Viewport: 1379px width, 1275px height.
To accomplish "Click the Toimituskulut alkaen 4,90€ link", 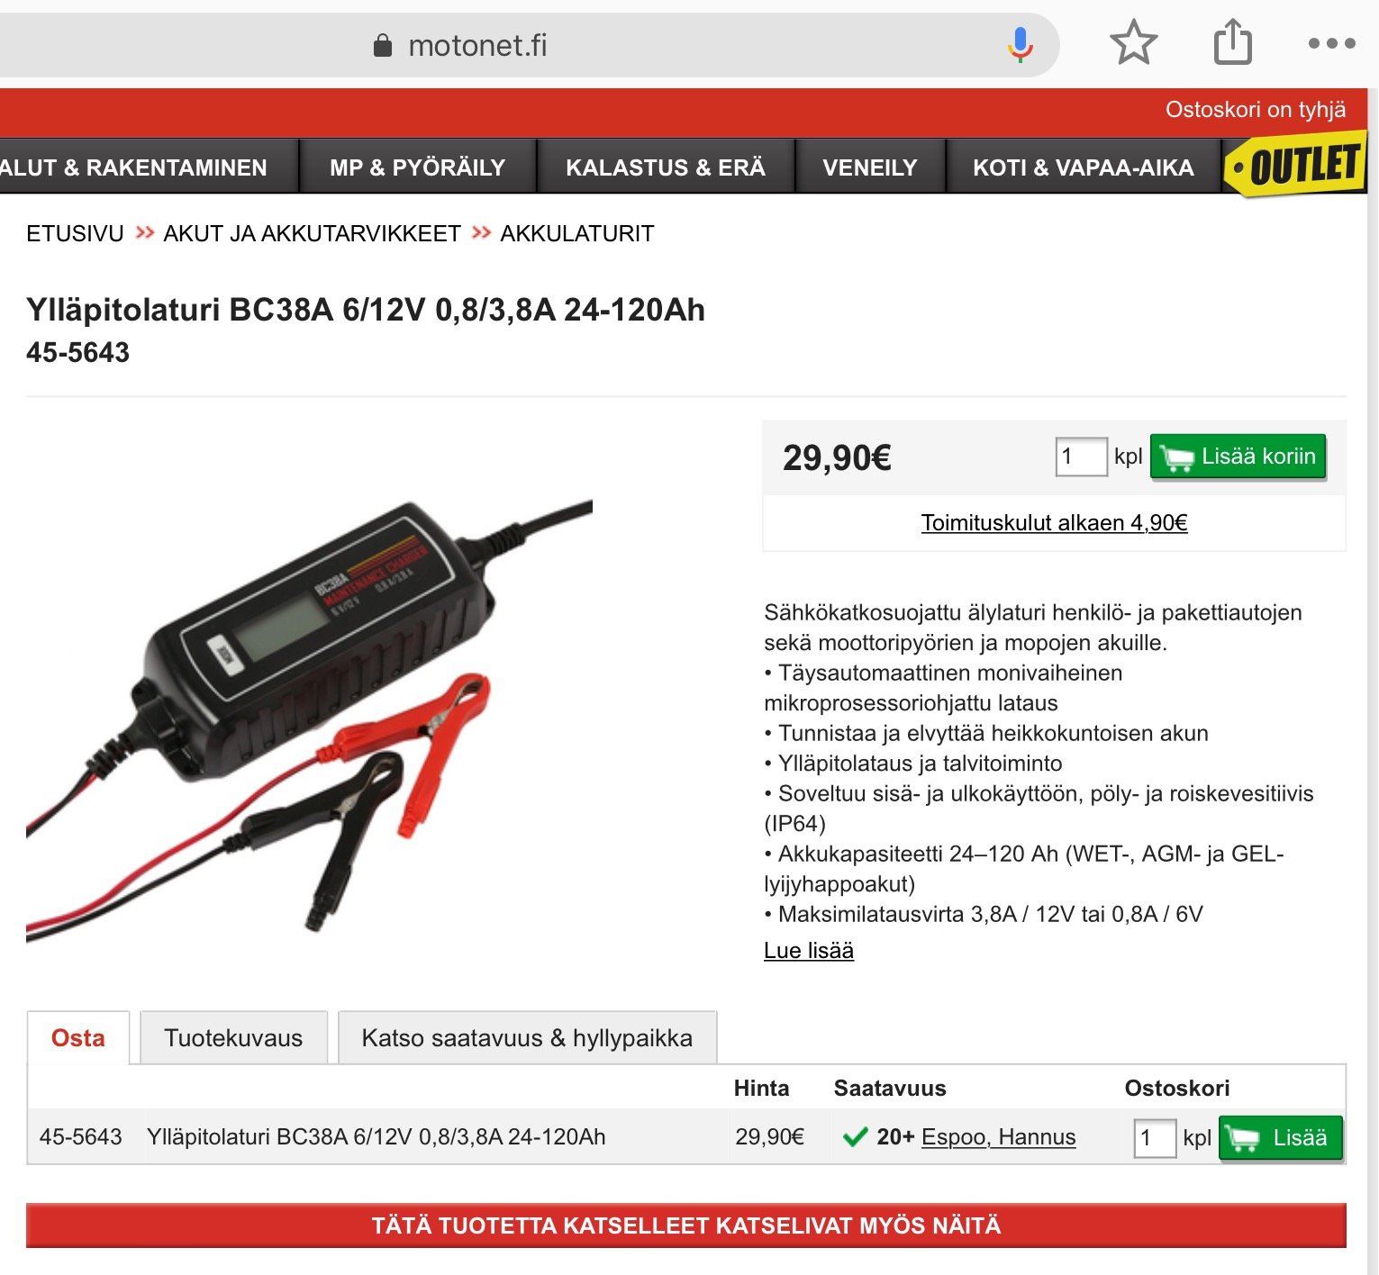I will click(x=1054, y=523).
